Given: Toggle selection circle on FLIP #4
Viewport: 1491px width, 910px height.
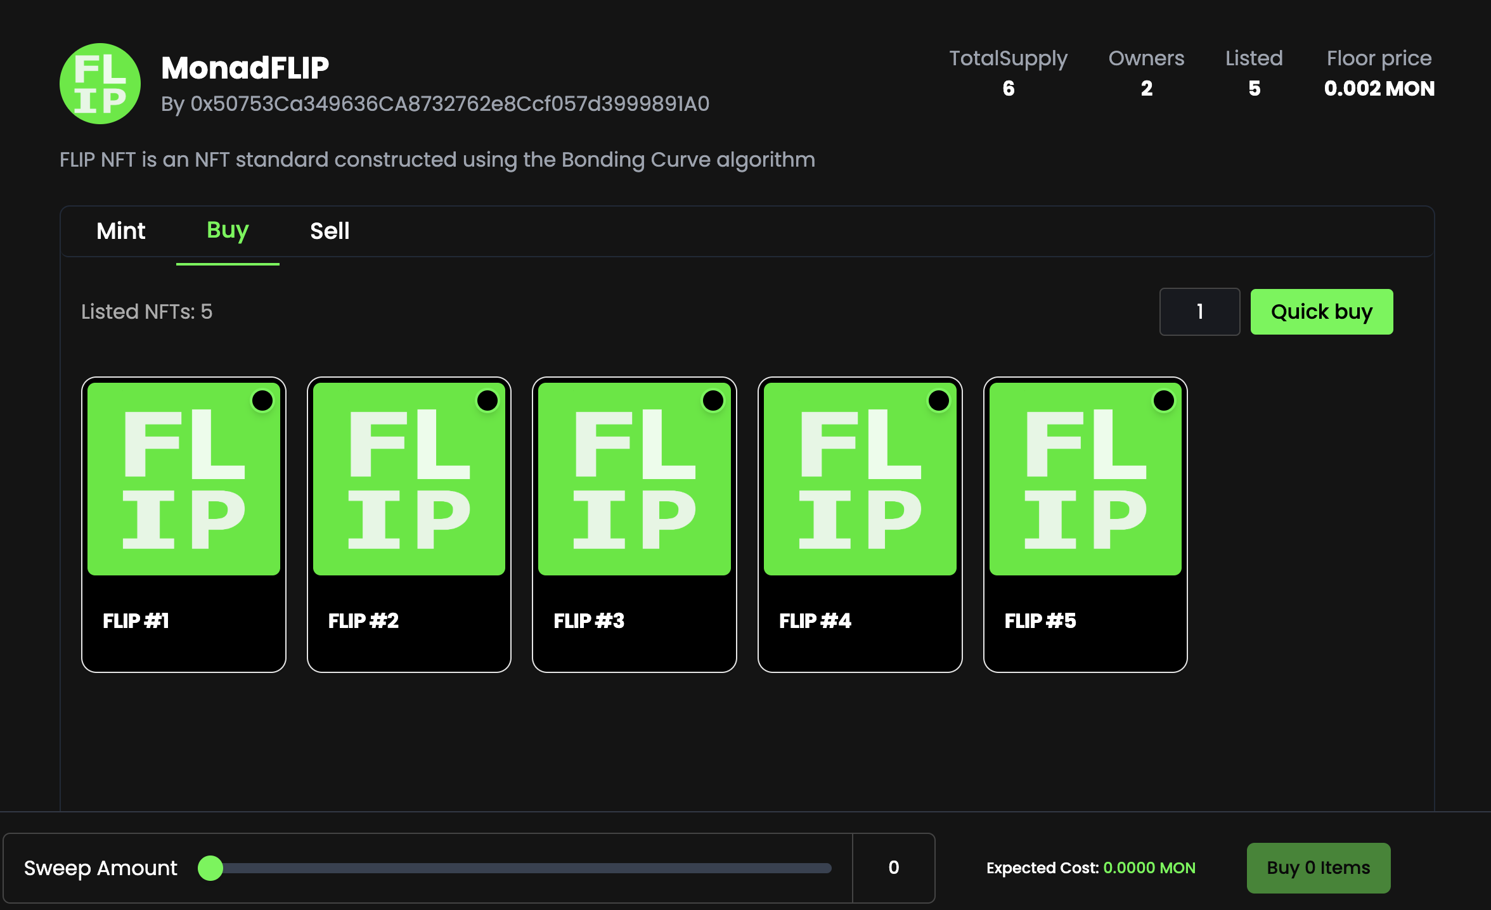Looking at the screenshot, I should (939, 401).
